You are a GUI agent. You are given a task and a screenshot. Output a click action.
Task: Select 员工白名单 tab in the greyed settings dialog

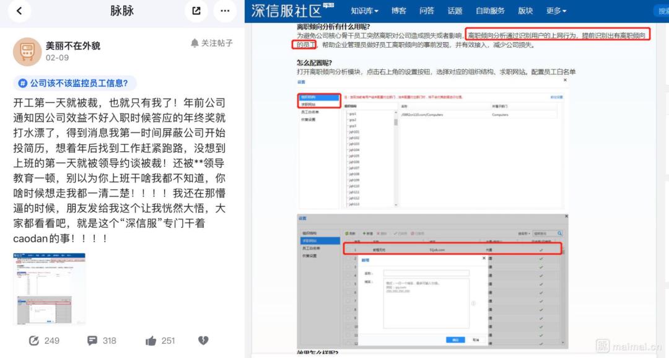pos(311,248)
